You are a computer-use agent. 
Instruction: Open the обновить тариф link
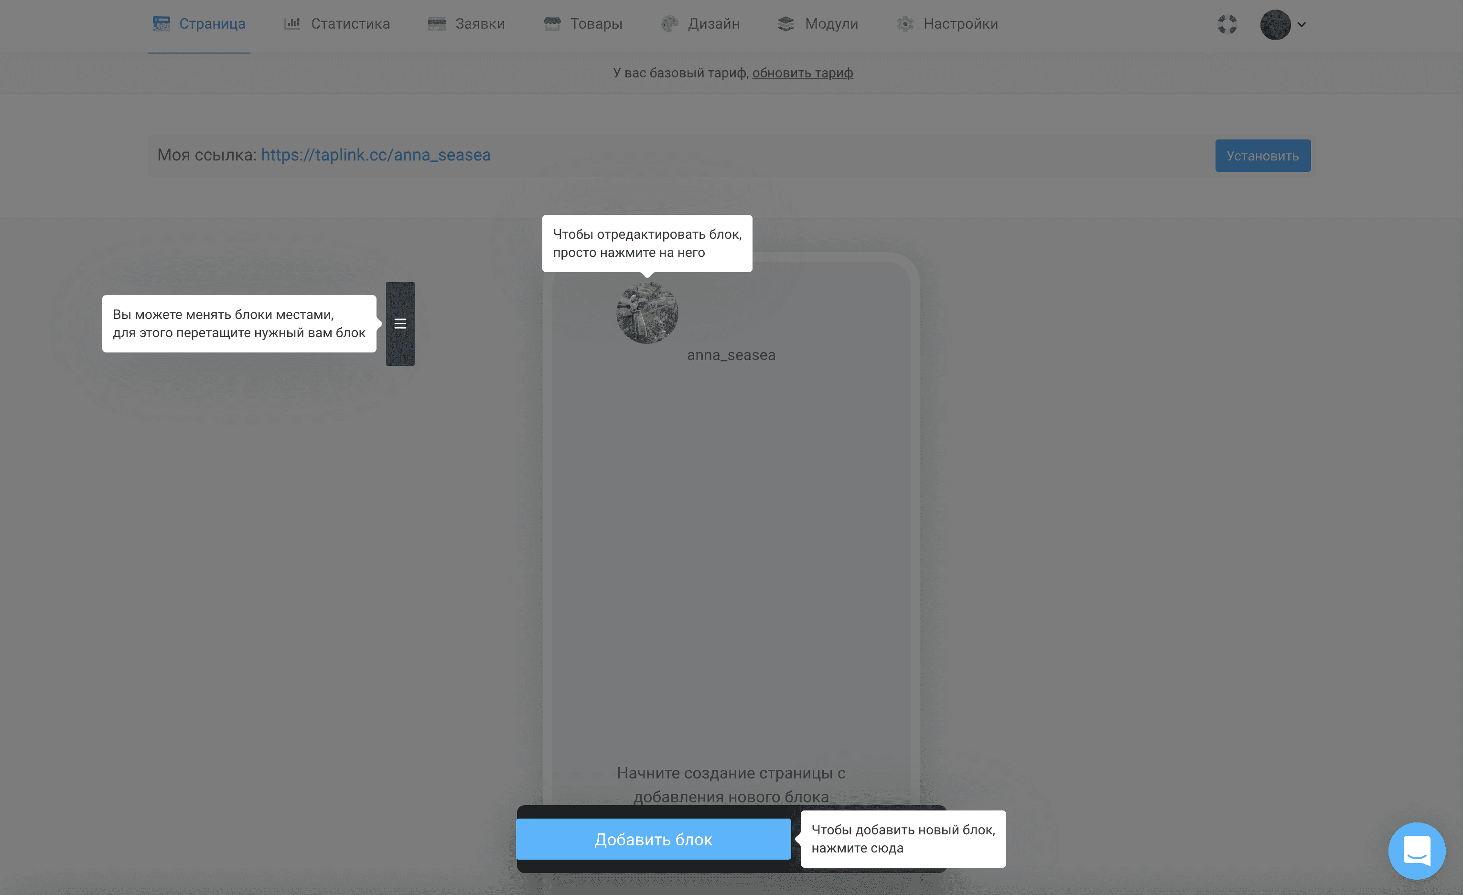tap(803, 73)
